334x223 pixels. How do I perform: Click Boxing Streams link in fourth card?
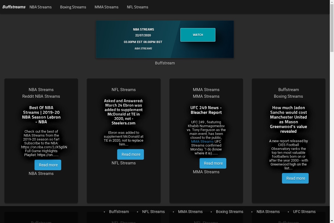(x=288, y=96)
